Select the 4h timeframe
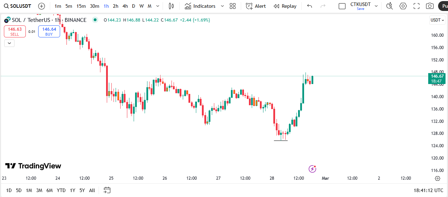448x197 pixels. tap(125, 6)
